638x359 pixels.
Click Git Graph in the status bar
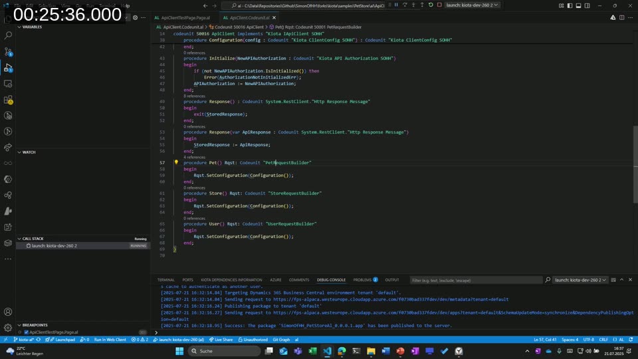point(281,340)
